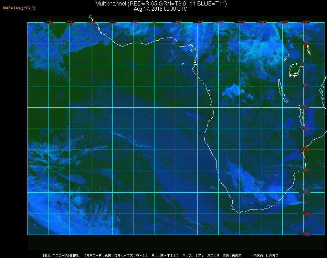Viewport: 327px width, 258px height.
Task: Click the 5E longitude label
Action: pyautogui.click(x=179, y=23)
